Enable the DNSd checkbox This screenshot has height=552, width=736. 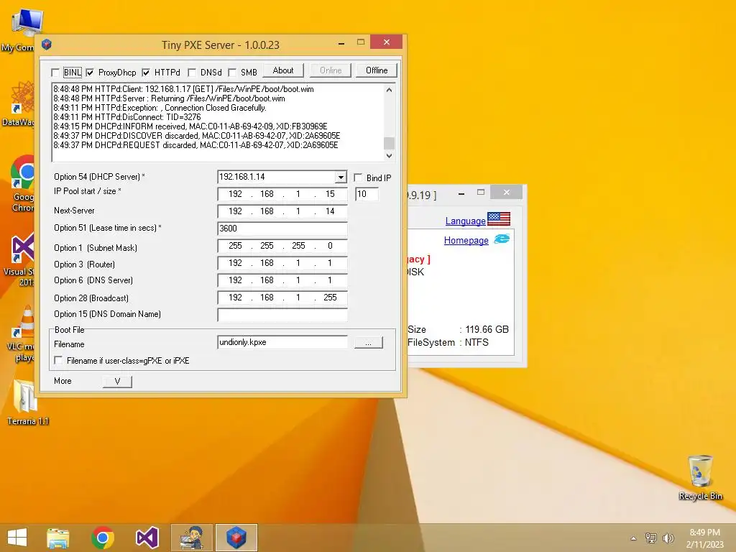click(x=191, y=73)
